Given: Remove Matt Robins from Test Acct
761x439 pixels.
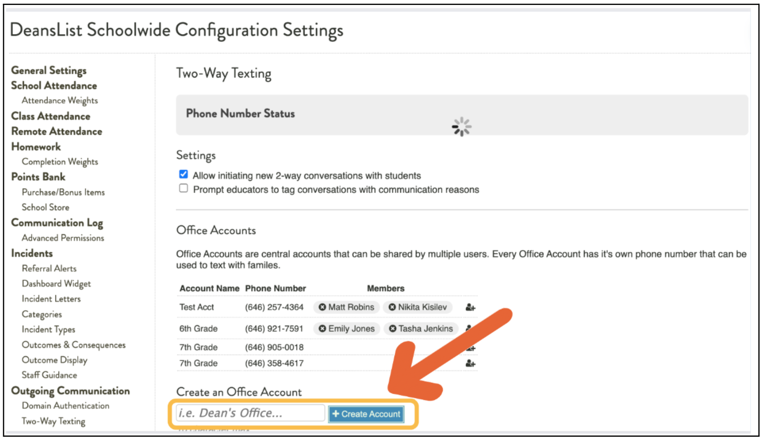Looking at the screenshot, I should tap(322, 307).
